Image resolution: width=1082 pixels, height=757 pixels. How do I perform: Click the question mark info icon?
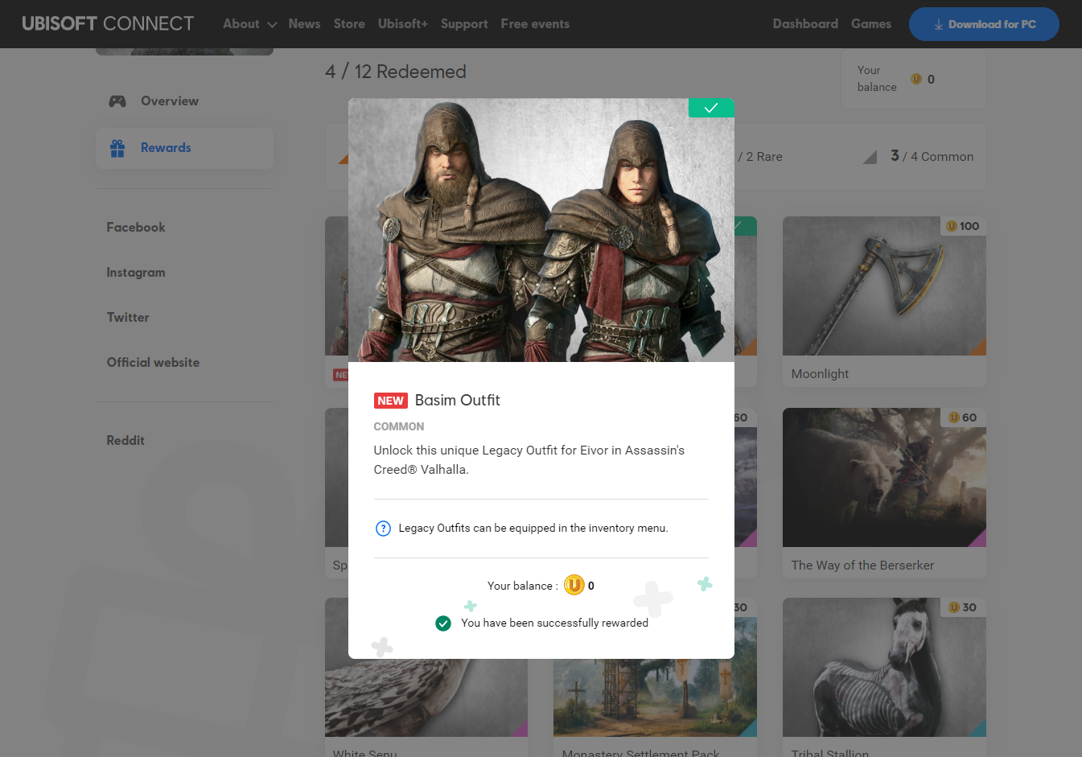(383, 529)
